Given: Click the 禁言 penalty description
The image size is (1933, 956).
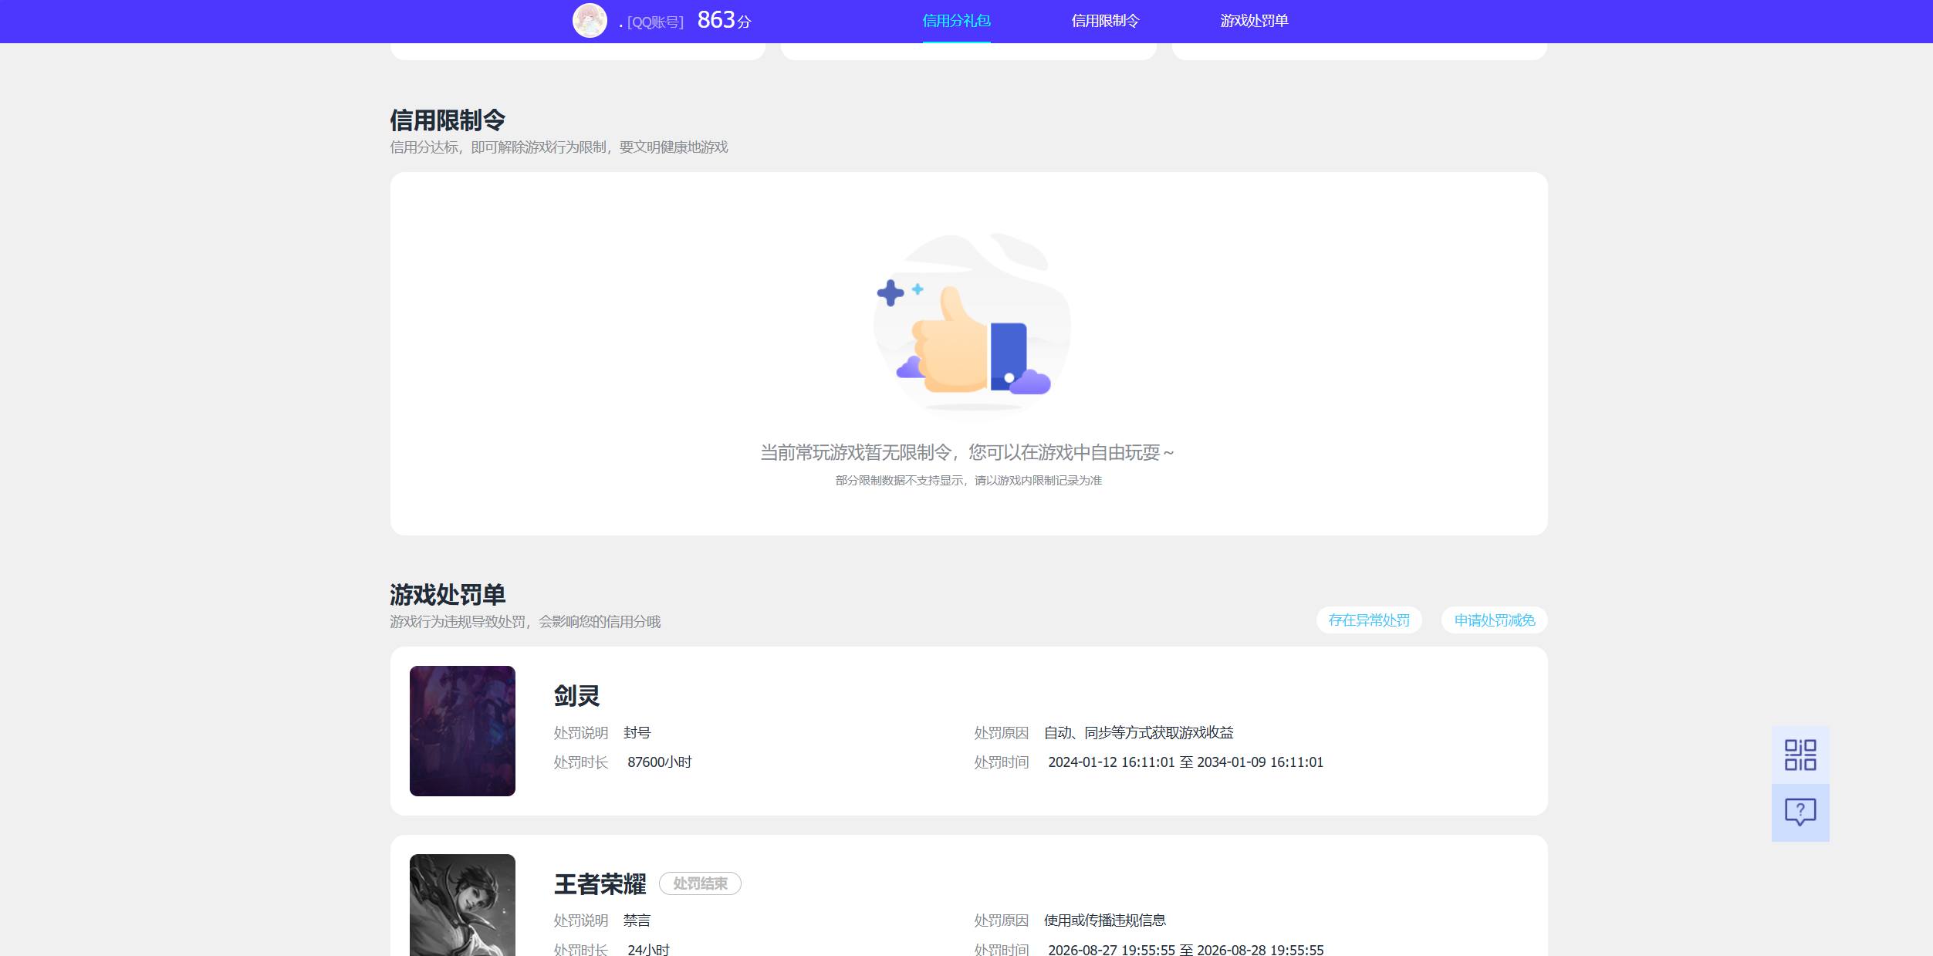Looking at the screenshot, I should (637, 921).
